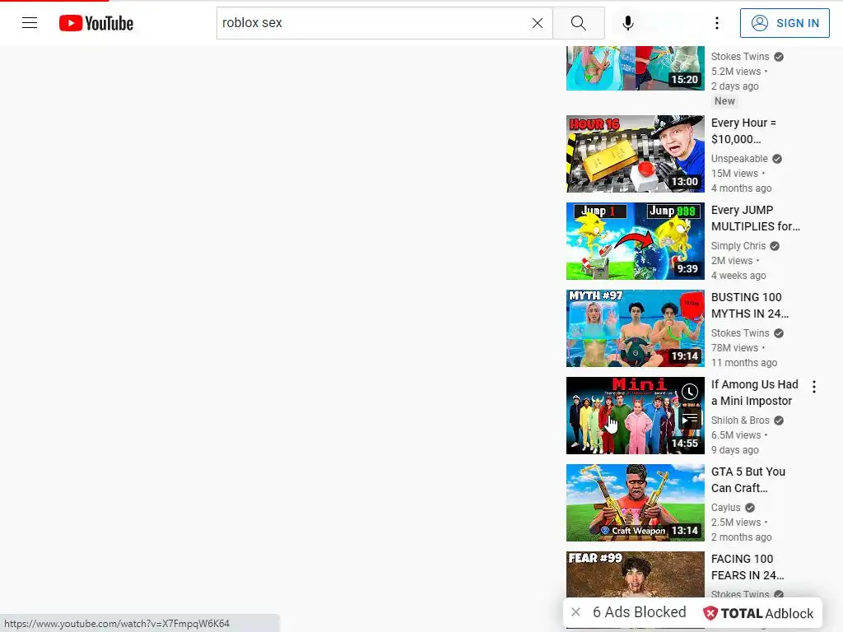
Task: Sign in to YouTube account
Action: click(x=785, y=23)
